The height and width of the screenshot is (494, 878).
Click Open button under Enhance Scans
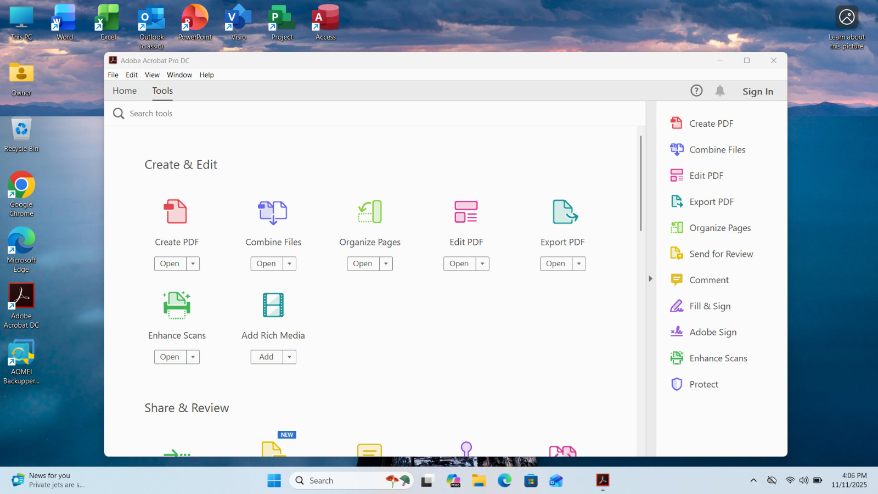pos(170,357)
